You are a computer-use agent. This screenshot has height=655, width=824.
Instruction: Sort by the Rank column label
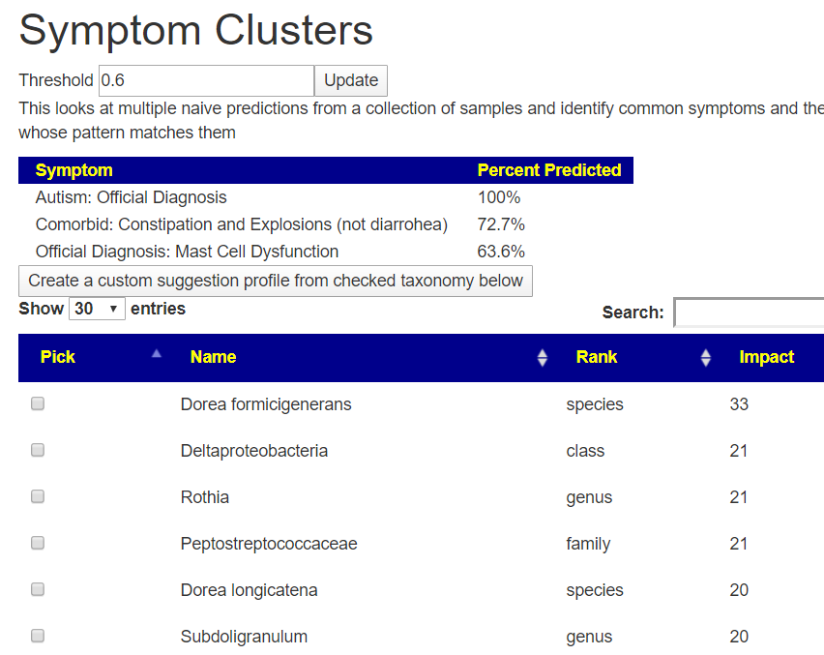(596, 357)
